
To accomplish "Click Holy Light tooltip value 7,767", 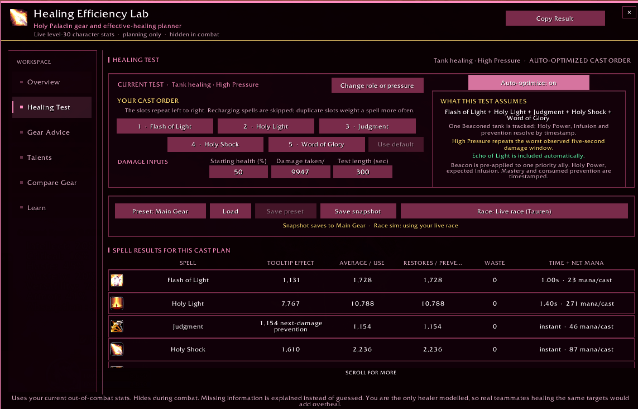I will [291, 303].
